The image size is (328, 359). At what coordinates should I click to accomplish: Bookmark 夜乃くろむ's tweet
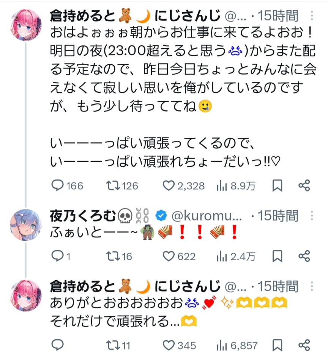278,256
